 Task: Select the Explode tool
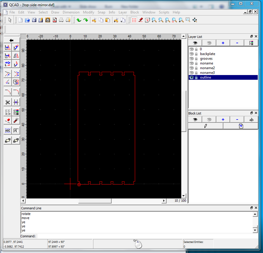point(16,121)
